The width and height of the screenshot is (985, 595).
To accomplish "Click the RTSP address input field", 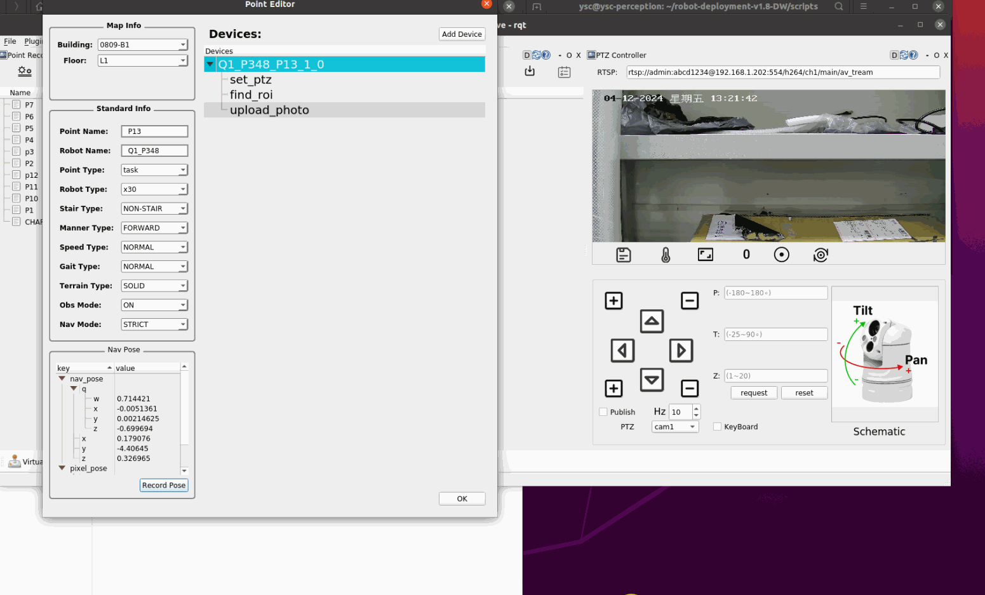I will [782, 72].
